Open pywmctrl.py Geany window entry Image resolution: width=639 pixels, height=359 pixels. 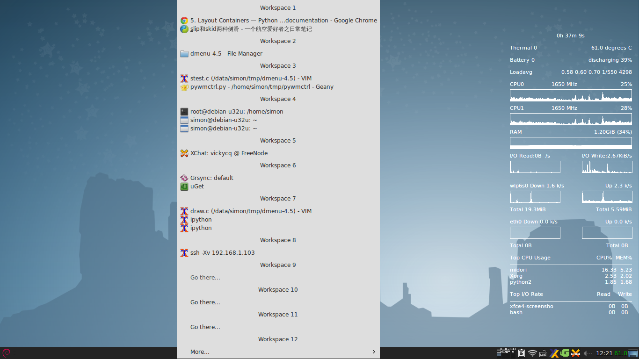point(278,87)
